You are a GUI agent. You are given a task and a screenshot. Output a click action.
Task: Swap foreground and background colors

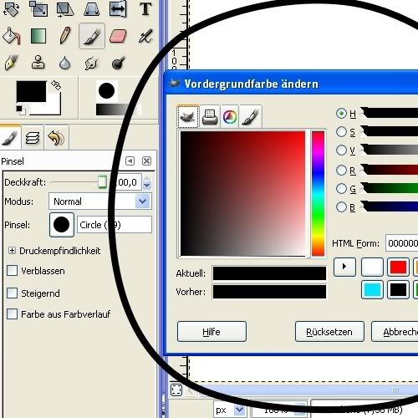click(56, 85)
